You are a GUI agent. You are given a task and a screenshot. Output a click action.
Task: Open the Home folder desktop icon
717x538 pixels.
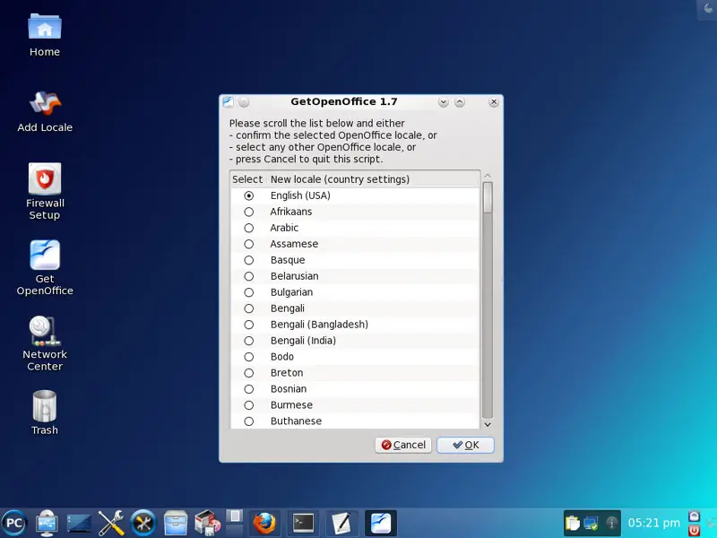(44, 35)
